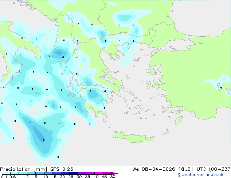
Task: Select the 20–25 mm legend color swatch
Action: click(65, 173)
